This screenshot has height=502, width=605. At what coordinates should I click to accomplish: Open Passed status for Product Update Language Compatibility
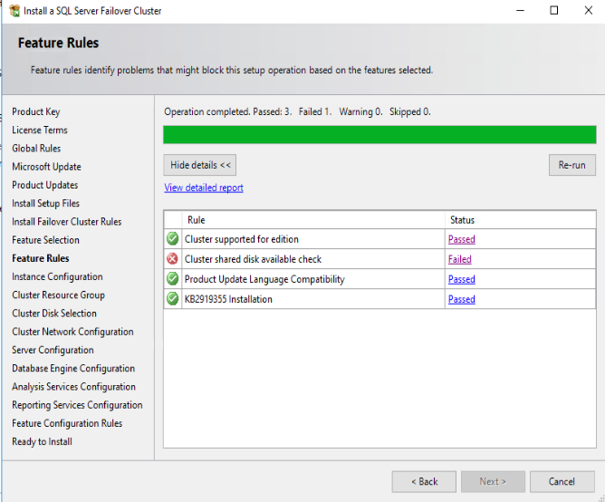462,279
